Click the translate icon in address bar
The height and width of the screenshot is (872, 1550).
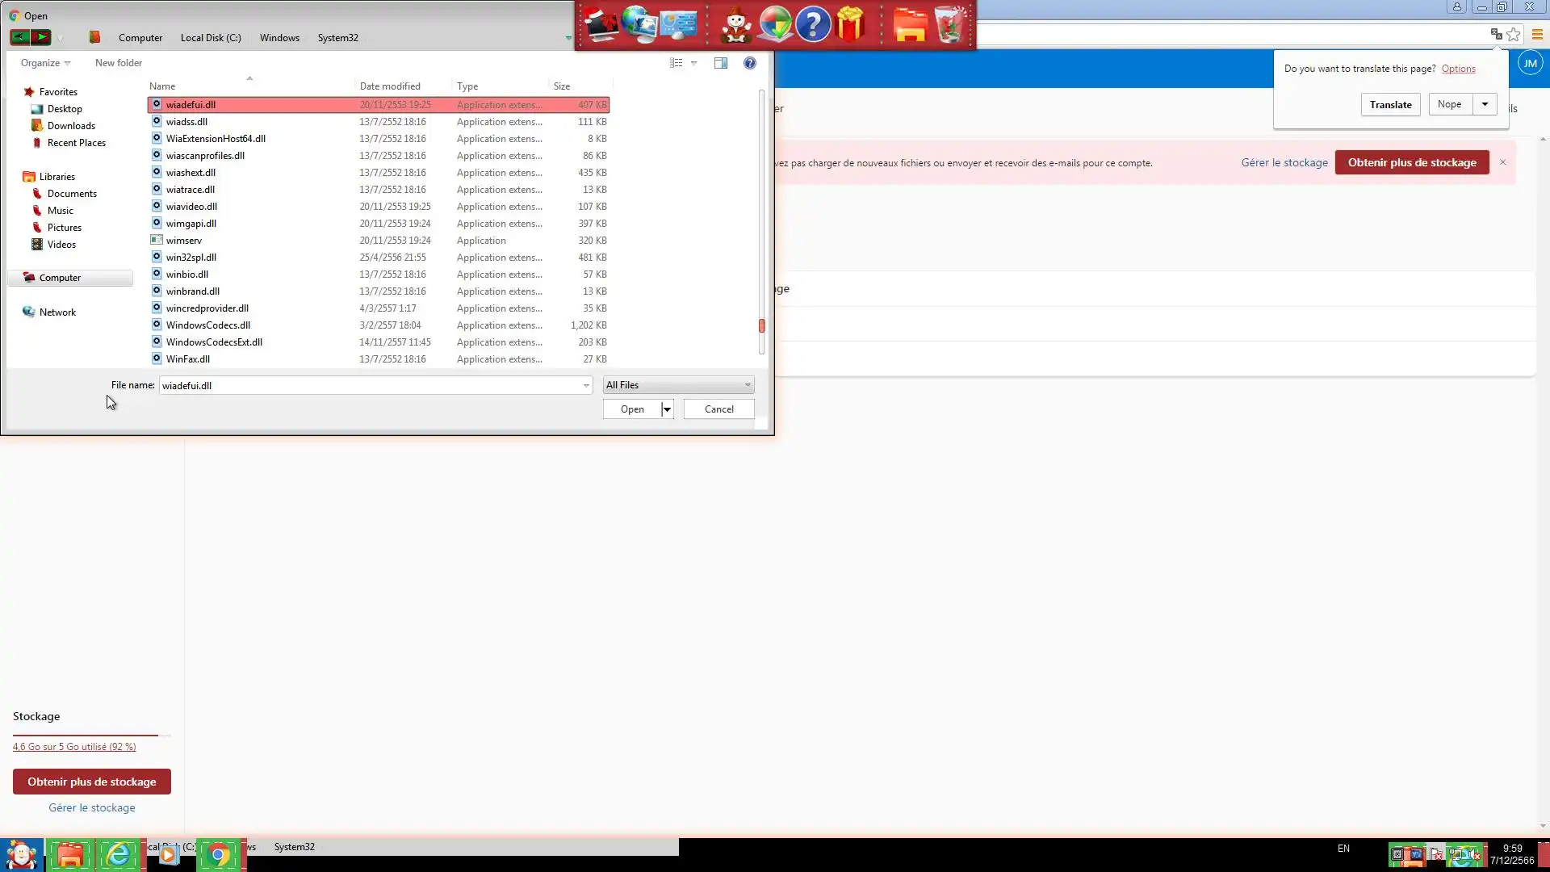[1496, 34]
